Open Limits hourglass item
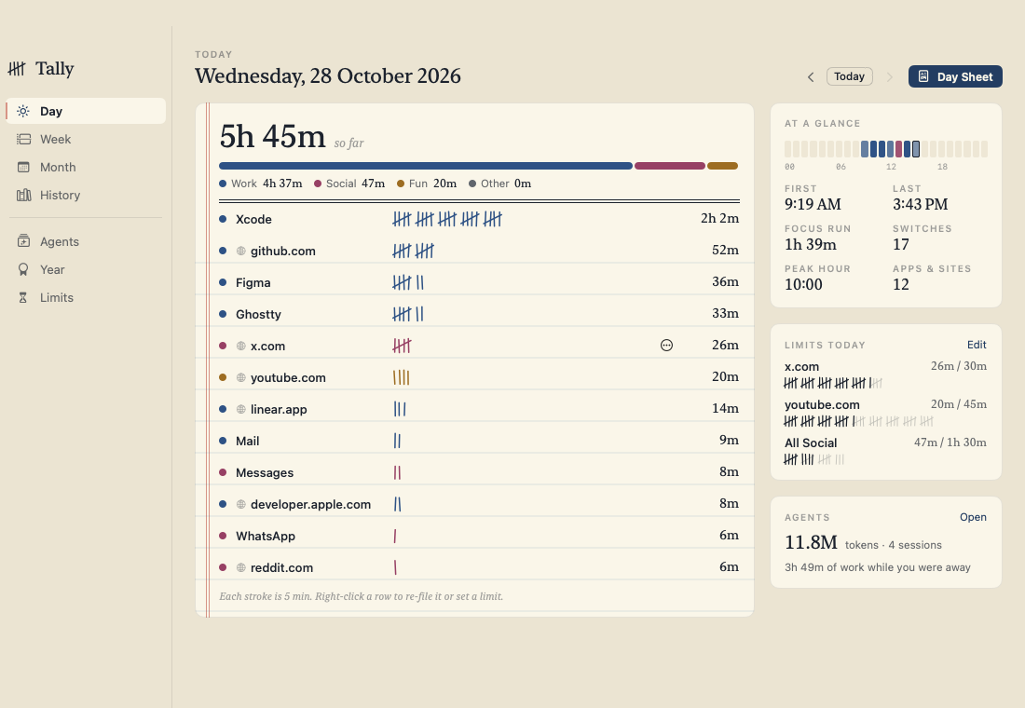Screen dimensions: 1025x708 [23, 297]
